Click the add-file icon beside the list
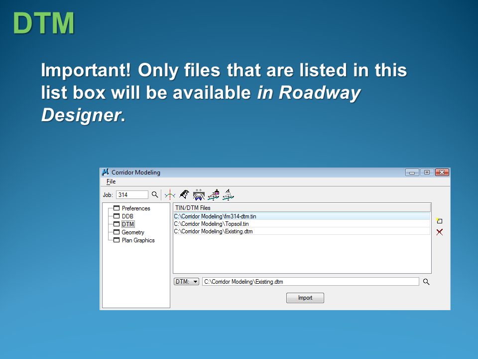The image size is (478, 359). (439, 221)
